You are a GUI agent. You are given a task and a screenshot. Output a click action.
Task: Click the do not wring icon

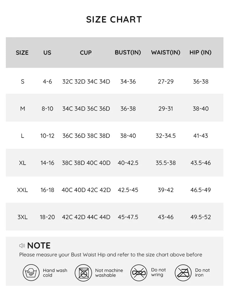[139, 273]
